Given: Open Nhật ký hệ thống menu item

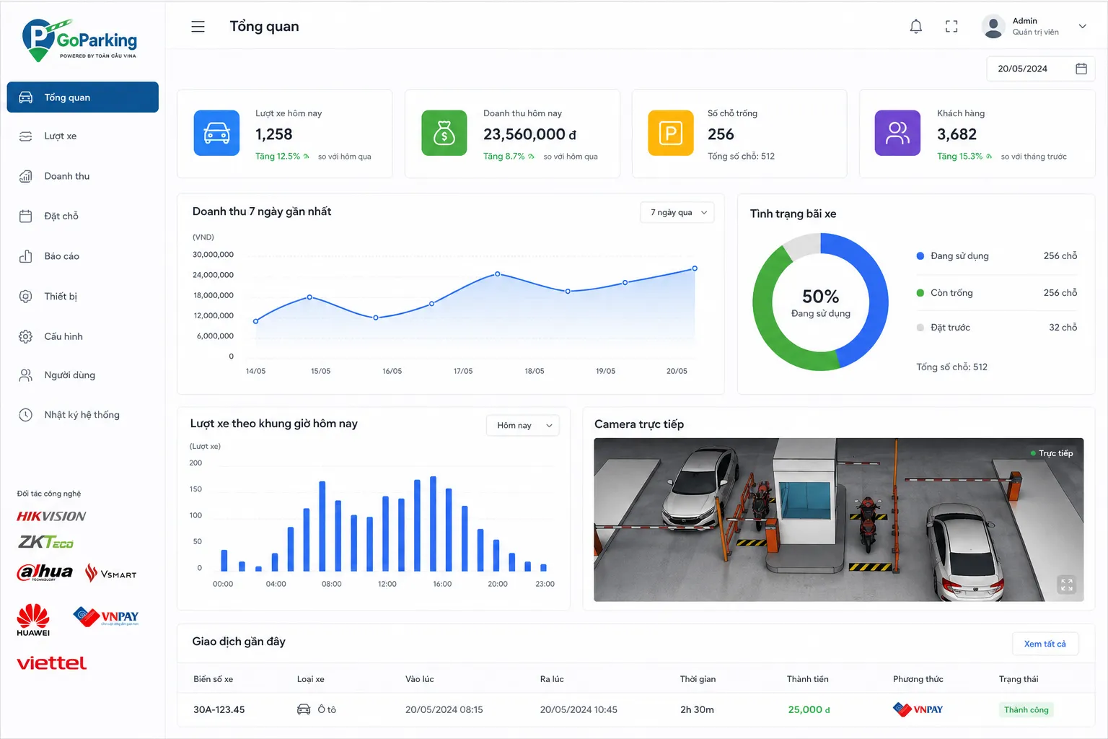Looking at the screenshot, I should tap(82, 415).
